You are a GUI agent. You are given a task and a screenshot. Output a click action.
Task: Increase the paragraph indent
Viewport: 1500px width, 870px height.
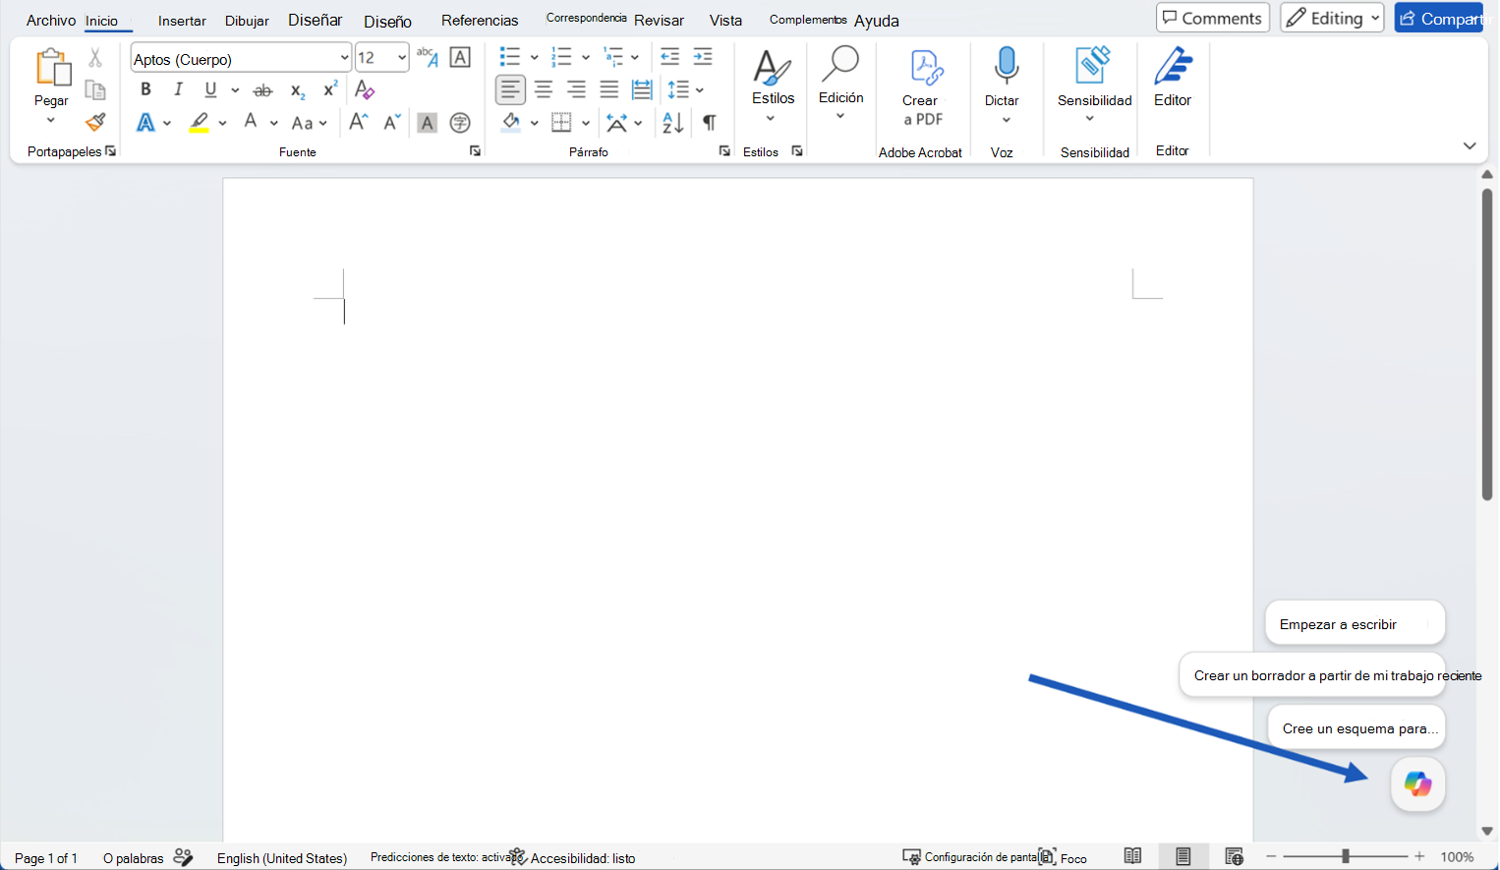point(703,57)
